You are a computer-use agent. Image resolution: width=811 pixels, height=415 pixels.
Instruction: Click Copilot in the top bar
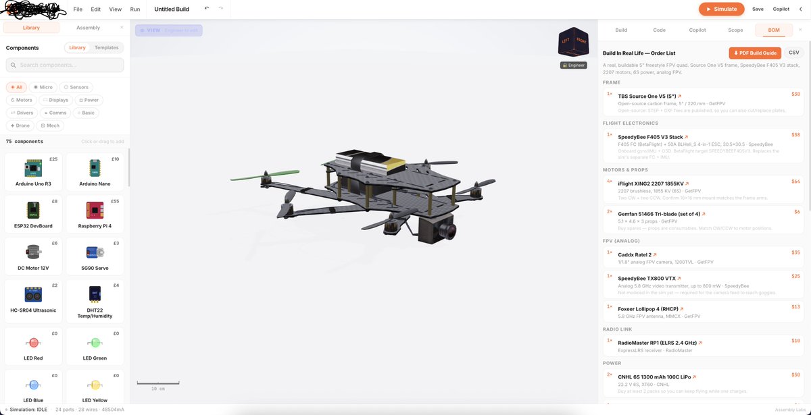click(x=781, y=9)
